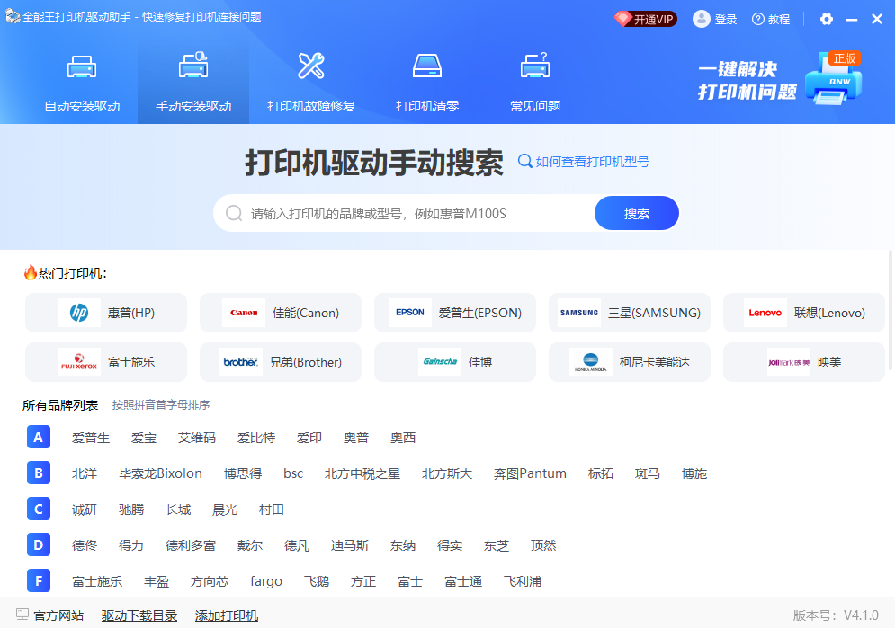The image size is (895, 628).
Task: Jump to letter B brand index
Action: 39,473
